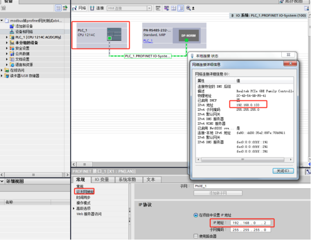The image size is (311, 240).
Task: Select Web 服务器访问 in properties navigation
Action: (89, 214)
